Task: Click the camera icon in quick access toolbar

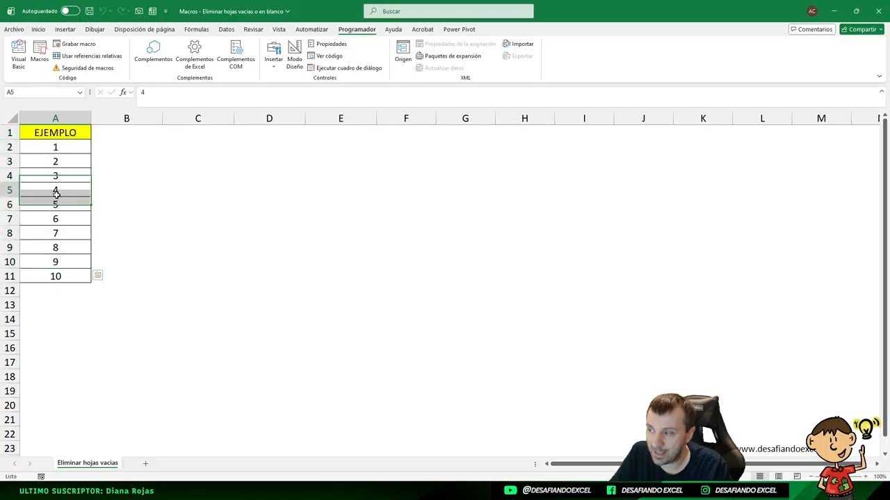Action: click(139, 11)
